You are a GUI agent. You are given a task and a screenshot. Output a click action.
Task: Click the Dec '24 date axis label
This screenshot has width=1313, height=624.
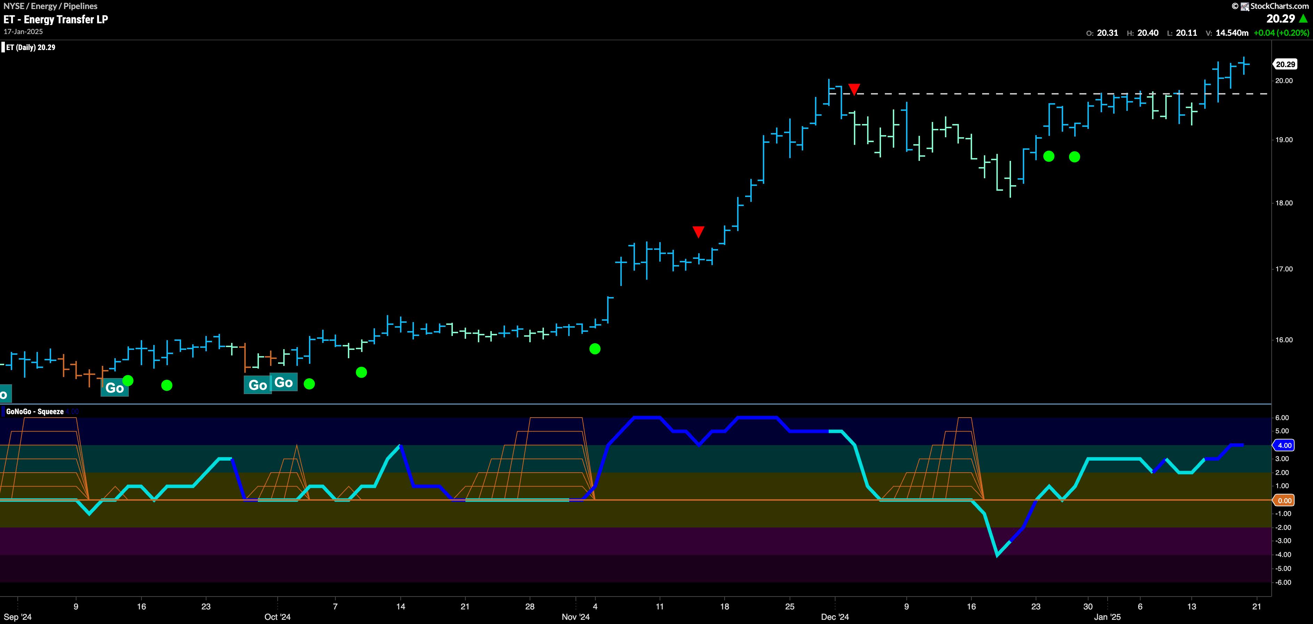point(835,617)
